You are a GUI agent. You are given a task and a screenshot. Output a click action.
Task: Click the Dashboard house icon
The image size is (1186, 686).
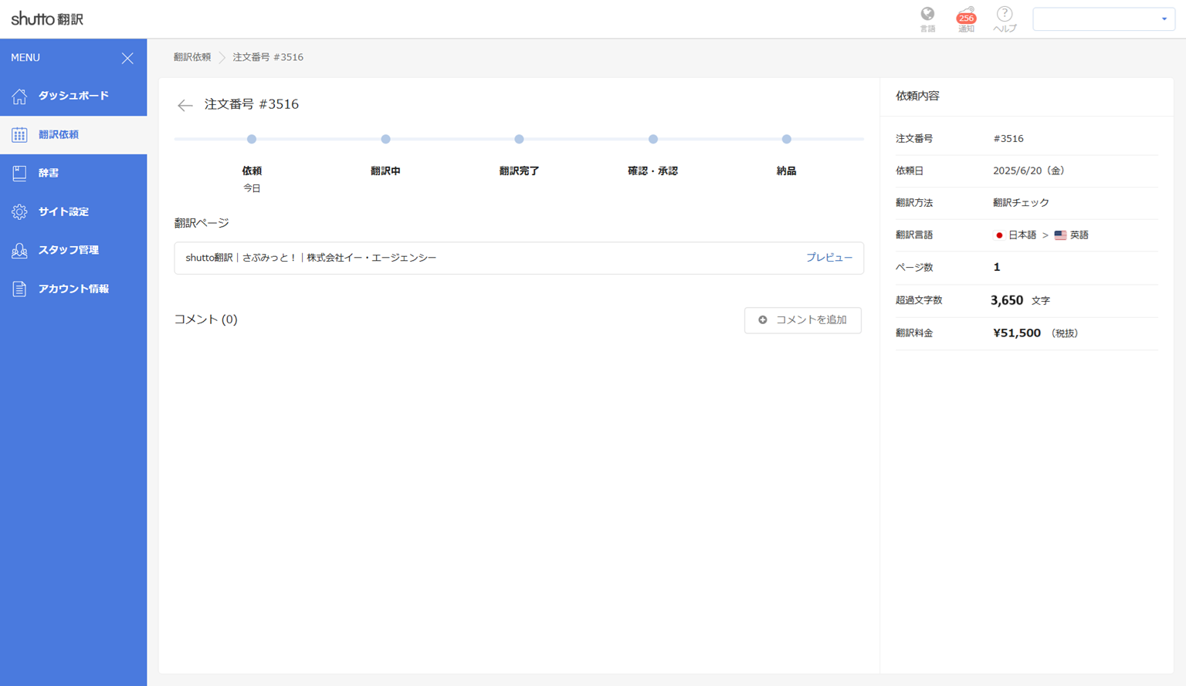(x=19, y=96)
